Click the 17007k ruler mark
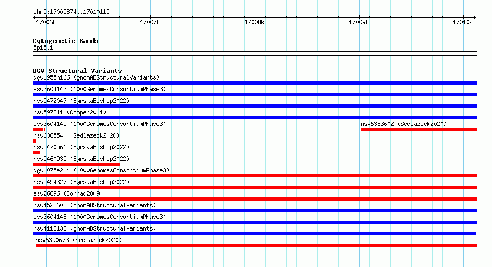The image size is (492, 267). pos(150,22)
